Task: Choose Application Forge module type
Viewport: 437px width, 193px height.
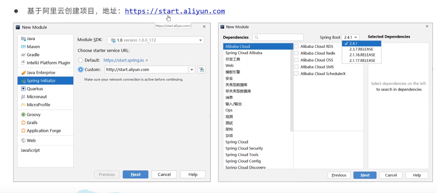Action: [45, 131]
